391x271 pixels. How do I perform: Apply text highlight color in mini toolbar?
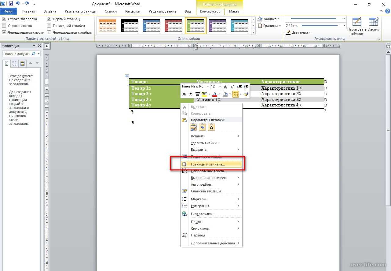click(204, 94)
